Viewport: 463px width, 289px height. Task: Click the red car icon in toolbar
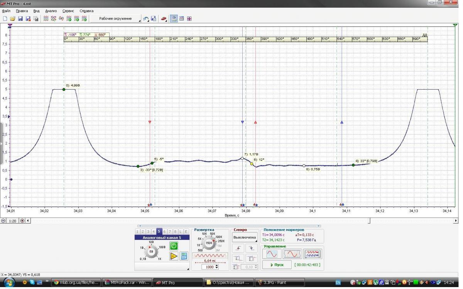[164, 19]
